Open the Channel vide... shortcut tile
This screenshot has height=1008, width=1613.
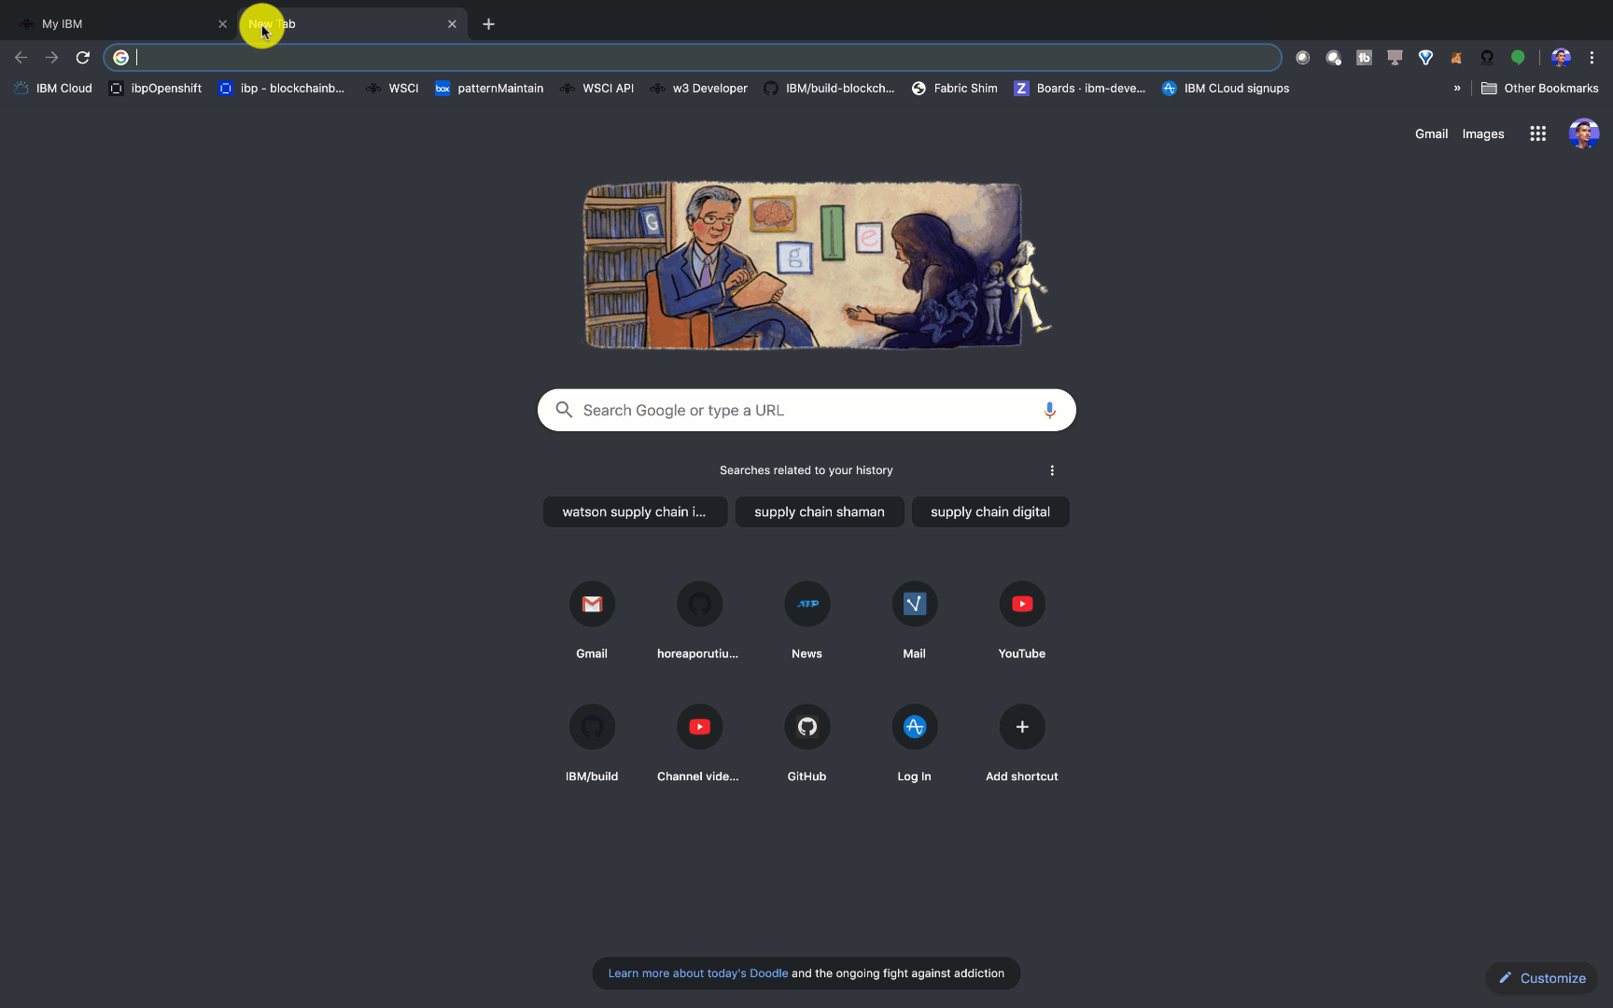click(699, 742)
